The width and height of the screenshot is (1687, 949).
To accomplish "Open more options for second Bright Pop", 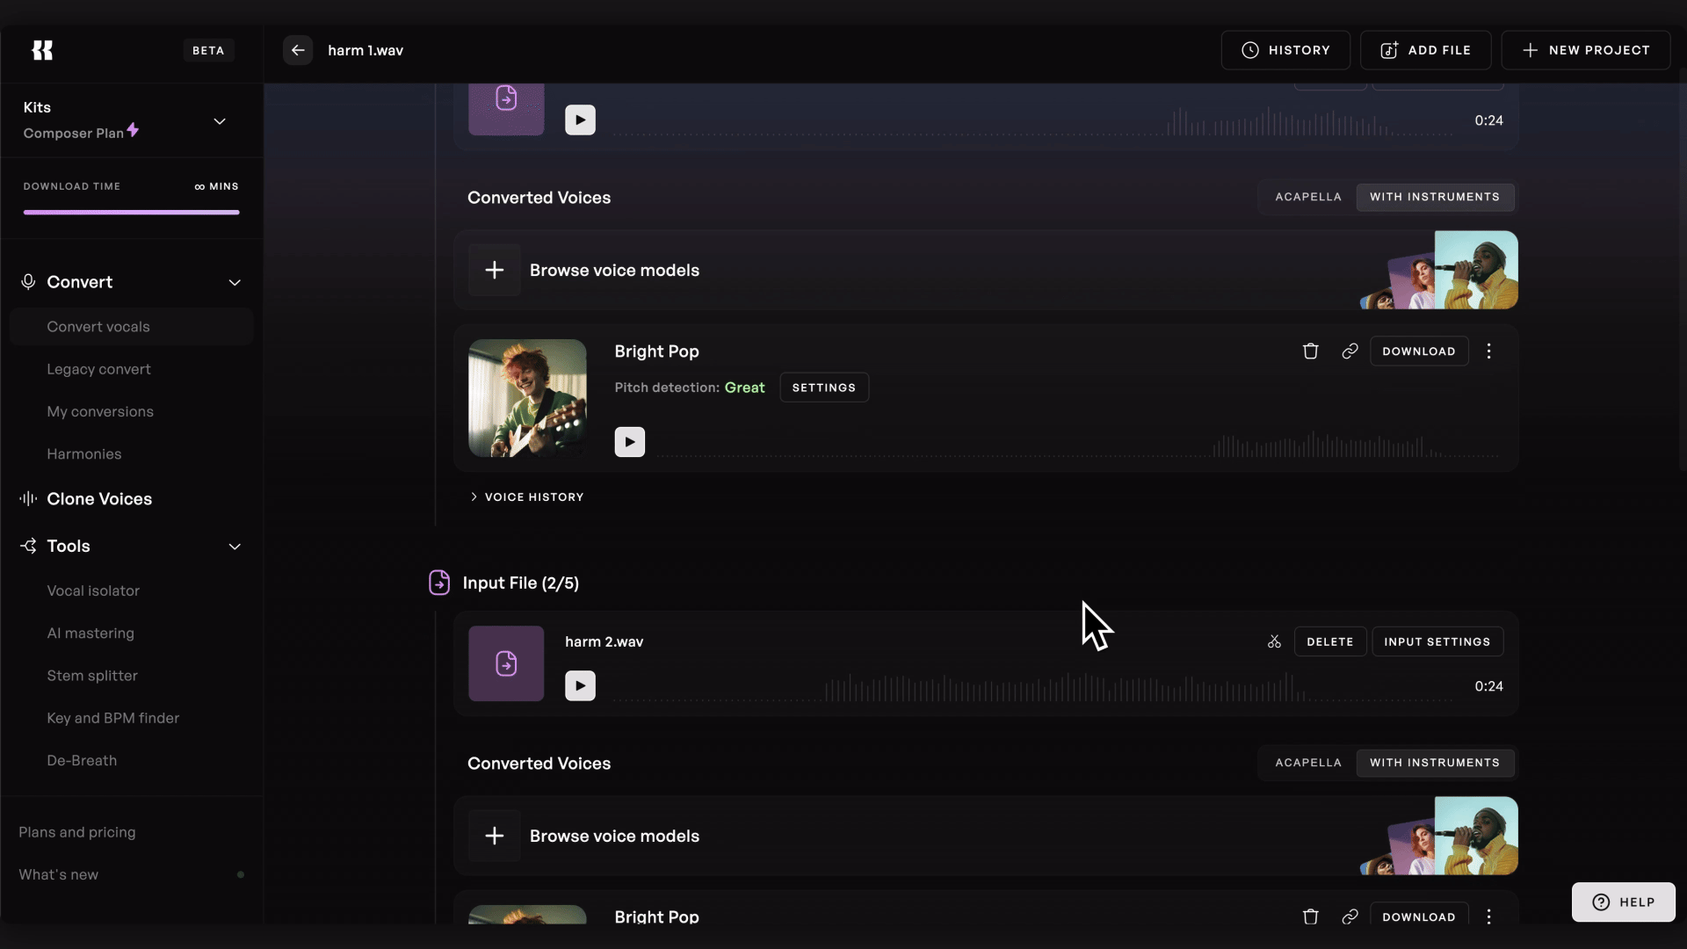I will click(x=1488, y=916).
